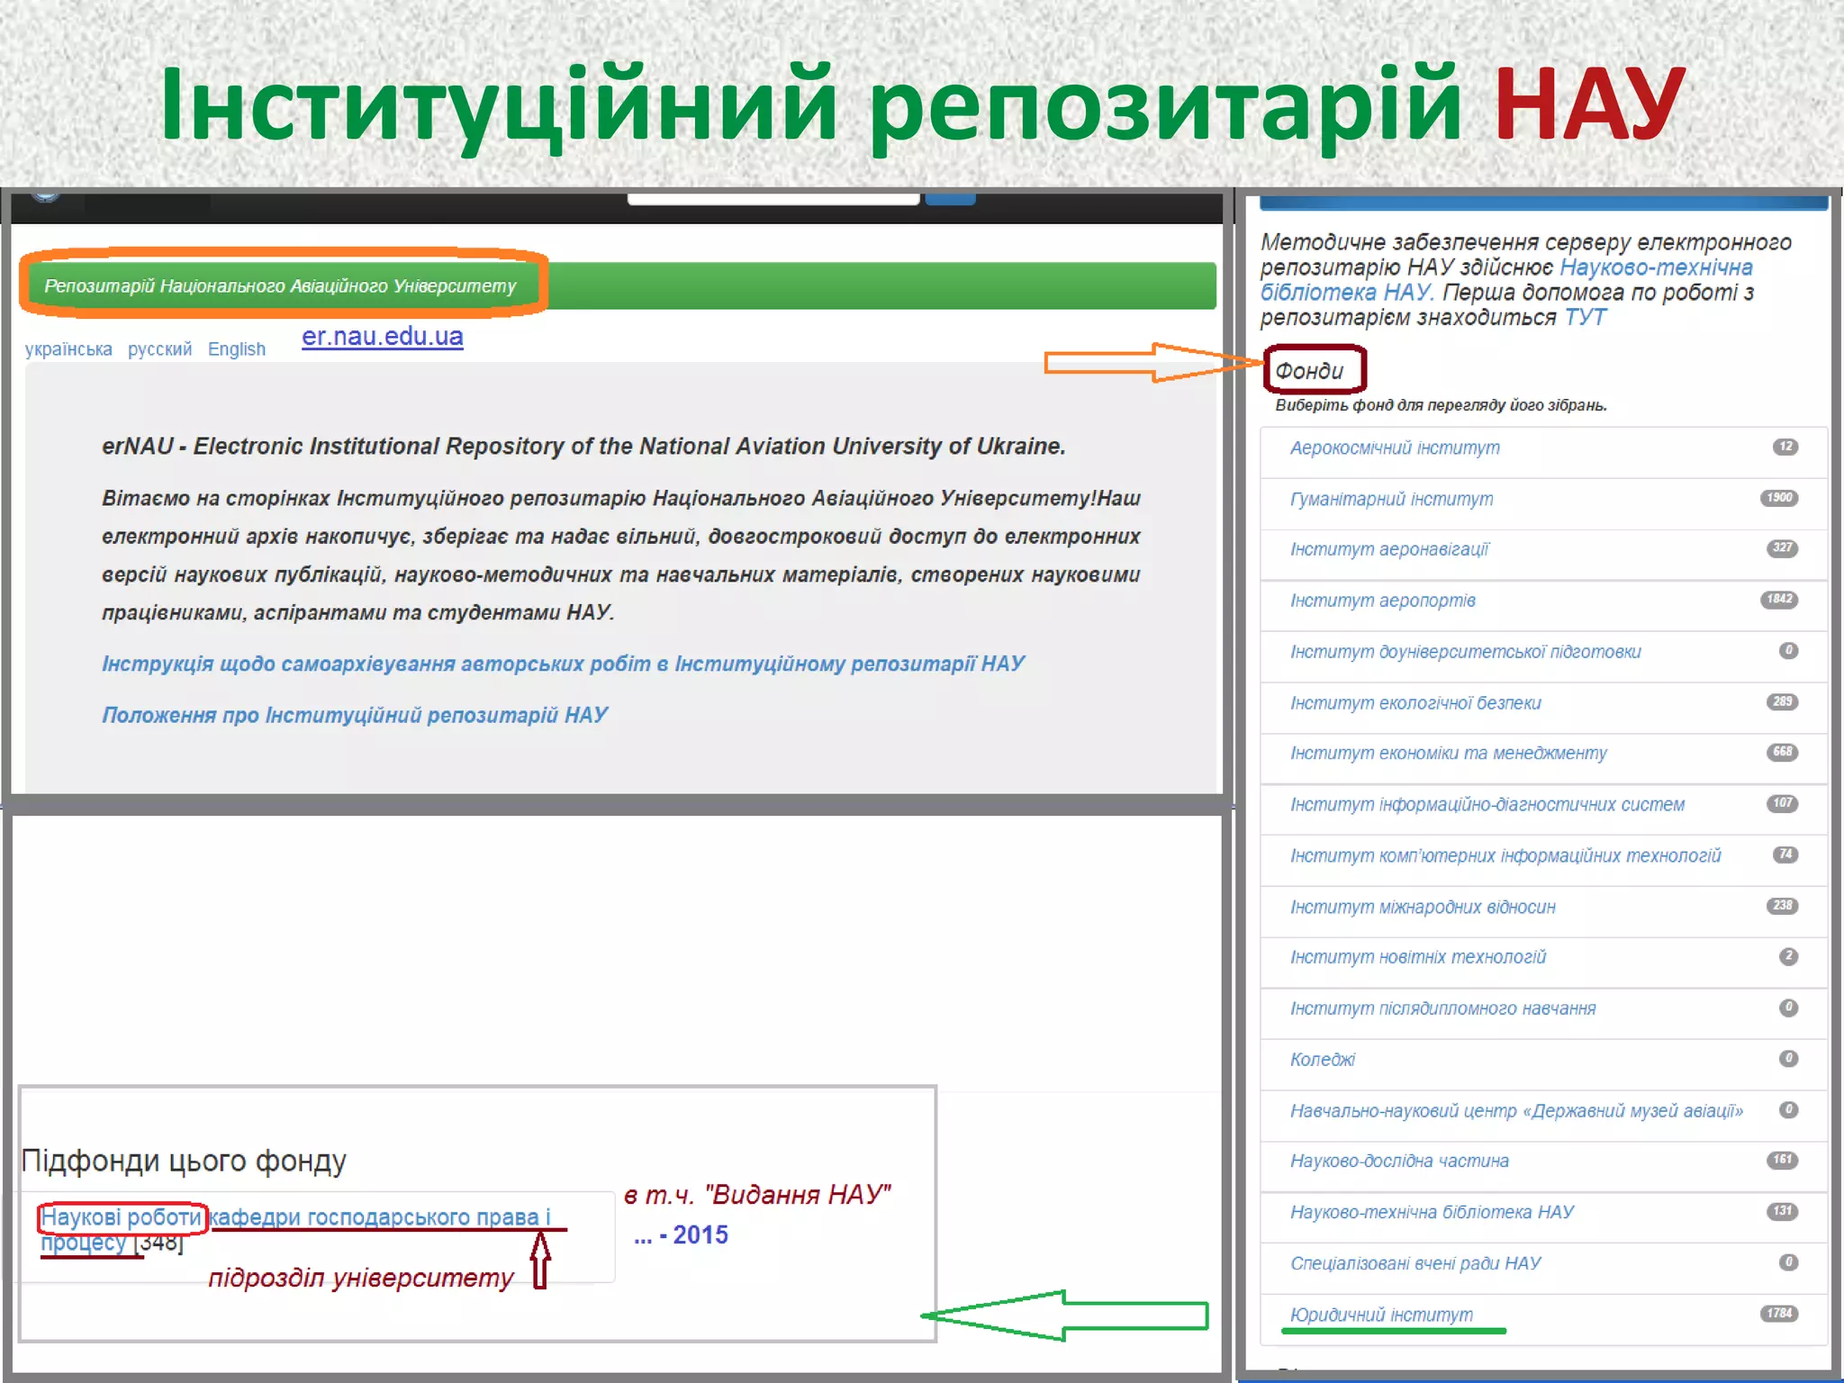Open Спеціалізовані вчені ради НАУ fund

(1415, 1263)
